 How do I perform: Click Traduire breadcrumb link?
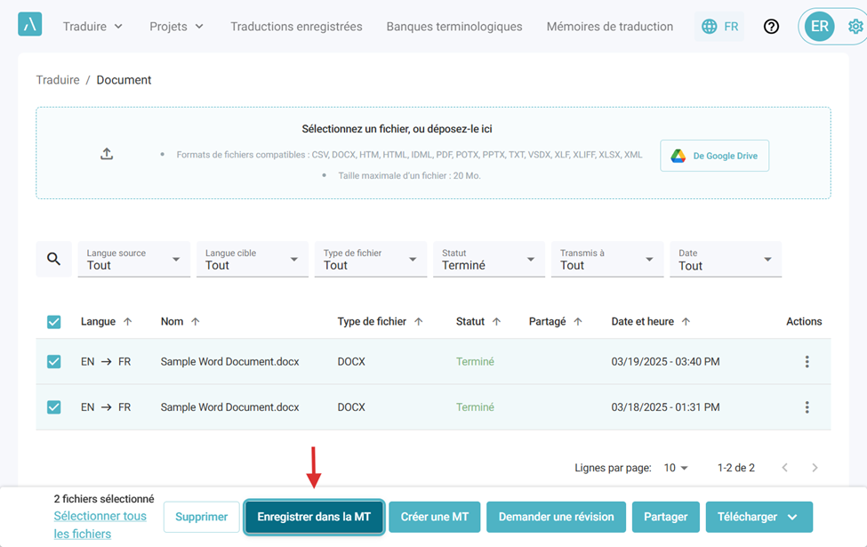click(x=58, y=80)
